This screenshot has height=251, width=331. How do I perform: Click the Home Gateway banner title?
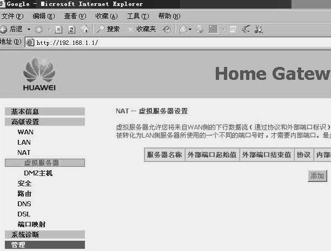(273, 73)
